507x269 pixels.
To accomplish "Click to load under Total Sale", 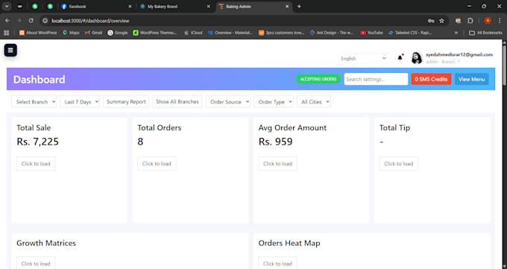I will click(x=36, y=164).
